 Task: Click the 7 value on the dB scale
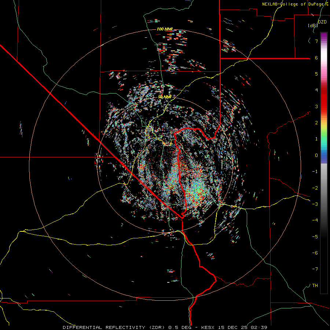(316, 41)
